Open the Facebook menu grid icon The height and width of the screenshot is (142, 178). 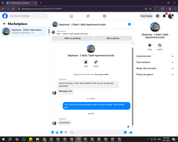[x=157, y=16]
